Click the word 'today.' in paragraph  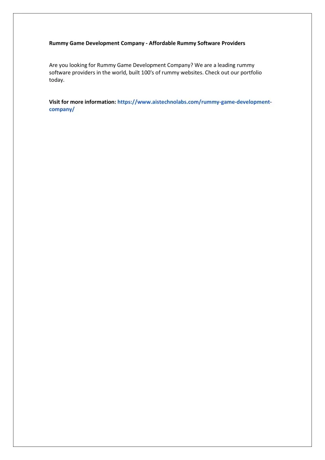(x=56, y=80)
